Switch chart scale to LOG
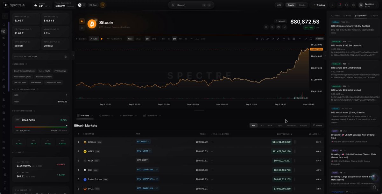Viewport: 382px width, 194px height. pos(154,39)
